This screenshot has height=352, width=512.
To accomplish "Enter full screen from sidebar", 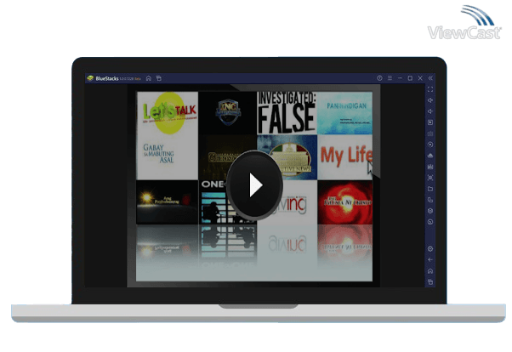I will coord(430,89).
